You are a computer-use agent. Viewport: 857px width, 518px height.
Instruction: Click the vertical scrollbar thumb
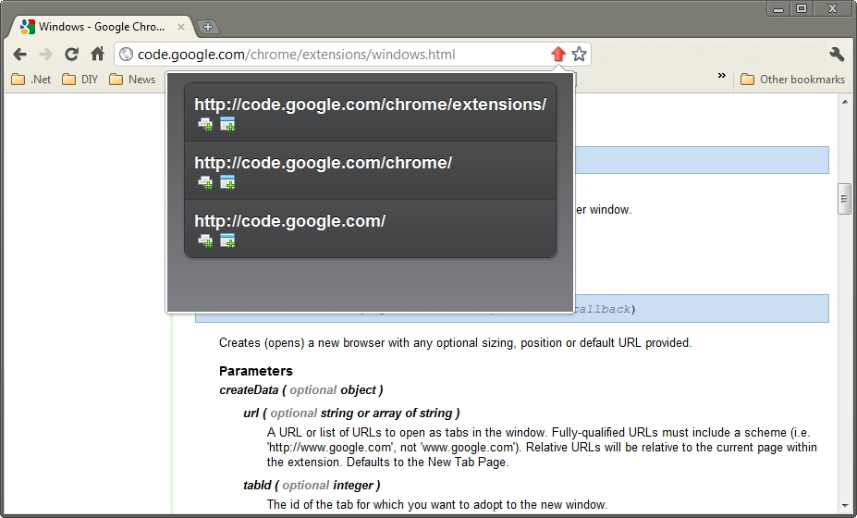(844, 199)
